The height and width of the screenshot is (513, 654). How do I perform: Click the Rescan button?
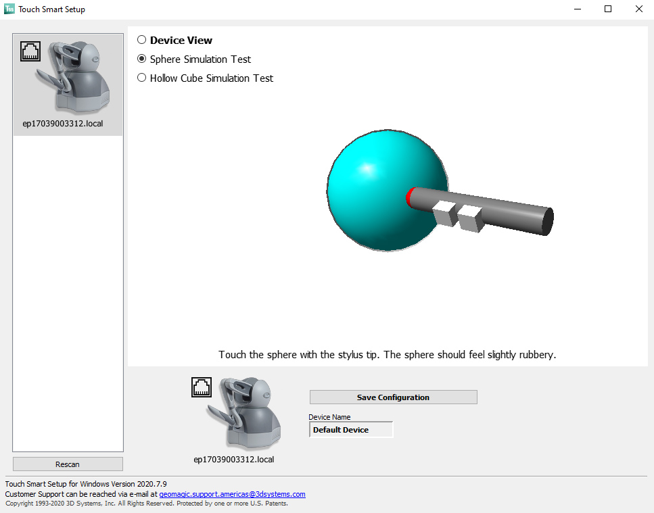pos(68,464)
